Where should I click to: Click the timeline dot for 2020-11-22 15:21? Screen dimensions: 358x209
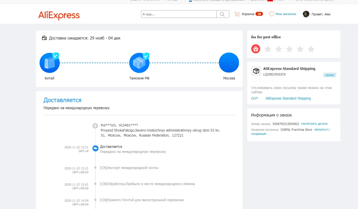click(x=95, y=168)
